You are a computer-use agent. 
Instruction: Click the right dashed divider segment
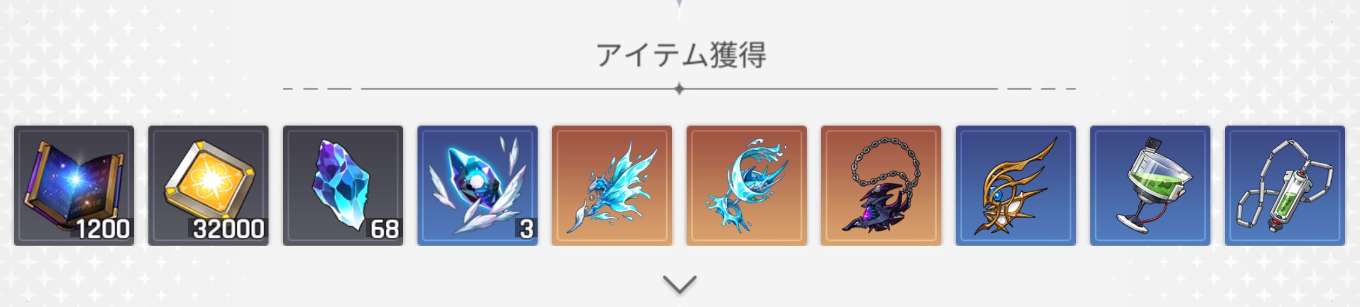click(1042, 89)
